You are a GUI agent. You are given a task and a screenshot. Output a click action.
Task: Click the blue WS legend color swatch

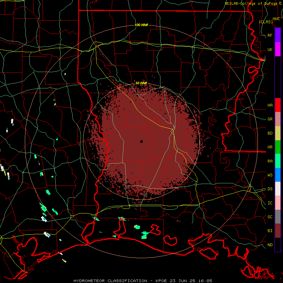click(278, 175)
